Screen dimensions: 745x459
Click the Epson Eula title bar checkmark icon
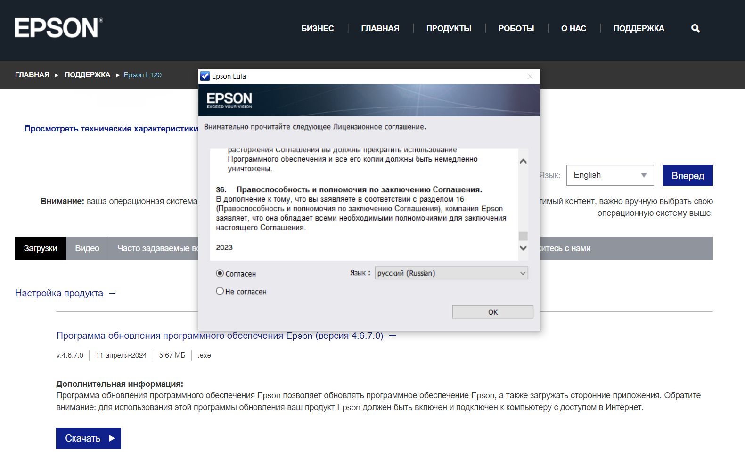[x=205, y=76]
